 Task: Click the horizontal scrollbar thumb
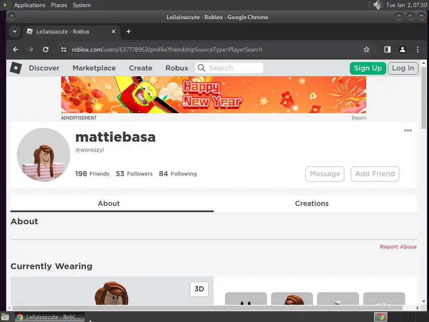click(207, 308)
